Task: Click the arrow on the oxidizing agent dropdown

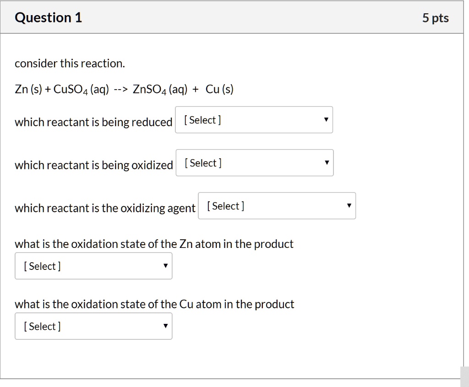Action: pyautogui.click(x=349, y=206)
